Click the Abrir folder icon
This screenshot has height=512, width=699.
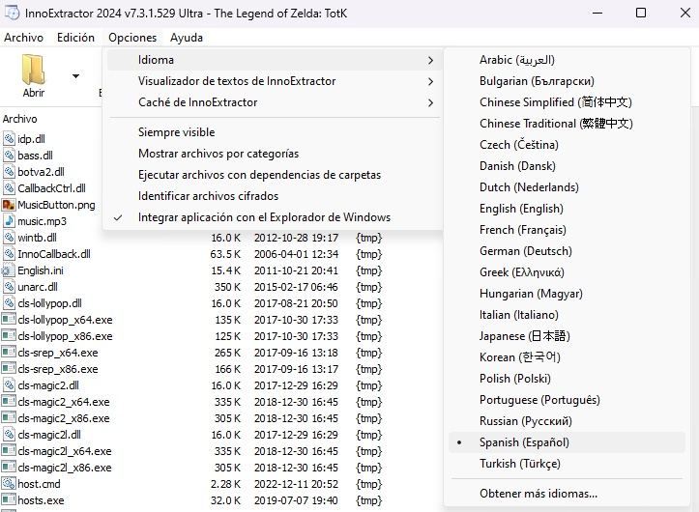point(34,70)
